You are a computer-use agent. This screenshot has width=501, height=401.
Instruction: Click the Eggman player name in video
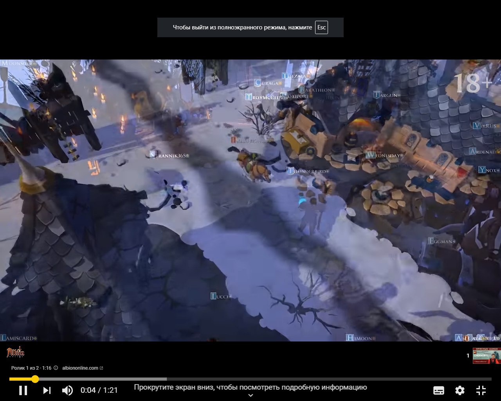[442, 241]
